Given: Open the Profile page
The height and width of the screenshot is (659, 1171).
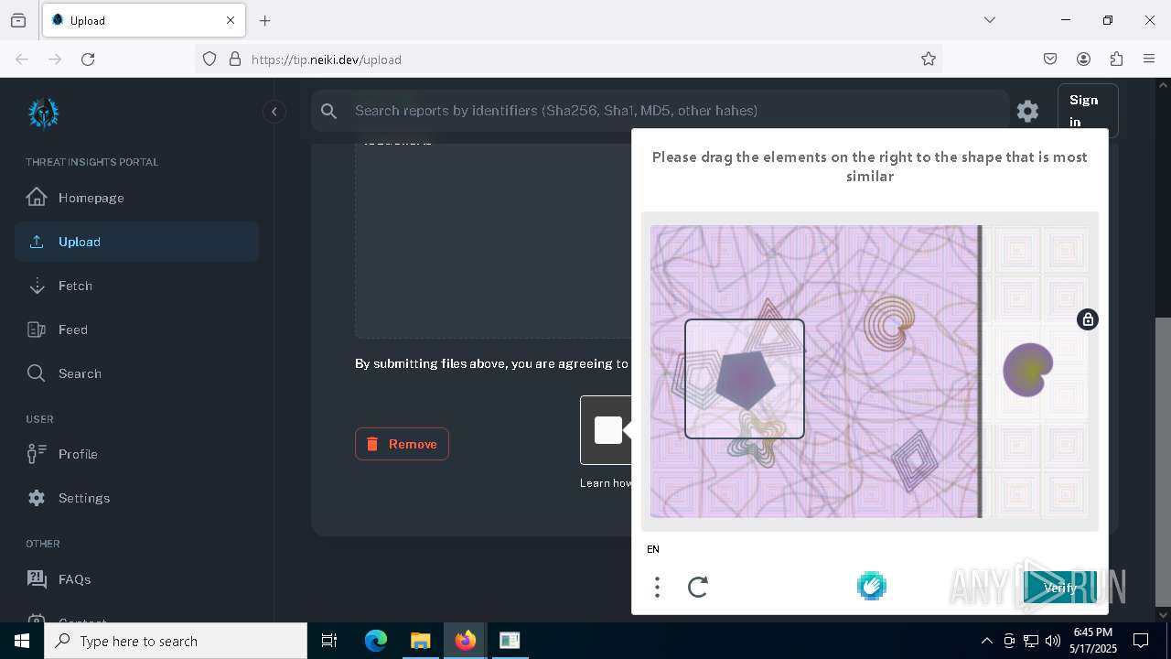Looking at the screenshot, I should [x=136, y=454].
